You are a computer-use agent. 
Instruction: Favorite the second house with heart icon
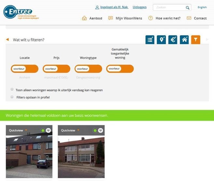(x=100, y=130)
